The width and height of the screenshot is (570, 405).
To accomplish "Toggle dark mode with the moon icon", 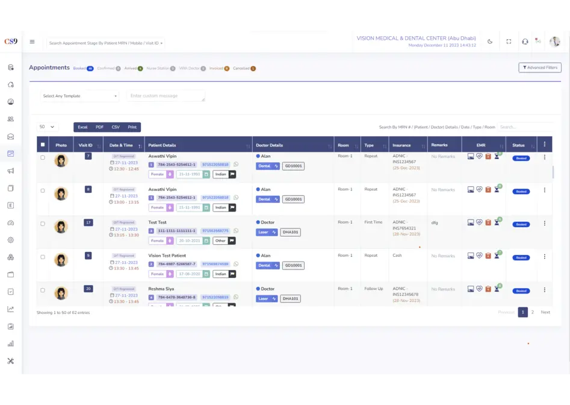I will click(x=490, y=42).
